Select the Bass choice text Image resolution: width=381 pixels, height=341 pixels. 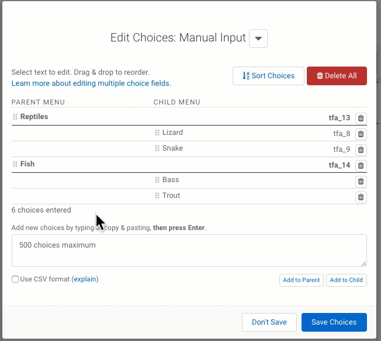click(171, 180)
